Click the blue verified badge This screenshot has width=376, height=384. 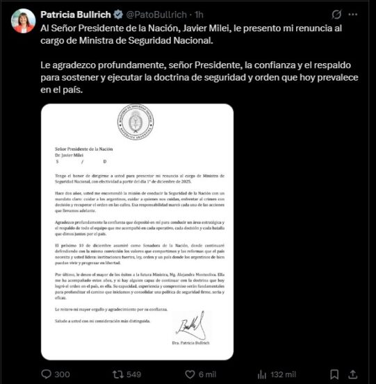118,15
